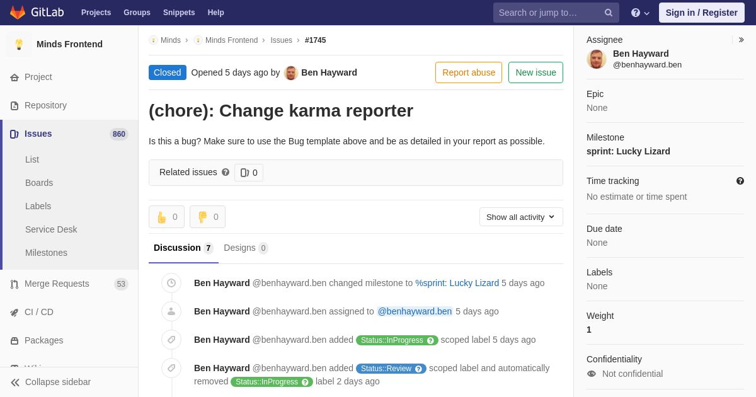Click the Merge Requests count 53
Screen dimensions: 756x397
pos(121,284)
